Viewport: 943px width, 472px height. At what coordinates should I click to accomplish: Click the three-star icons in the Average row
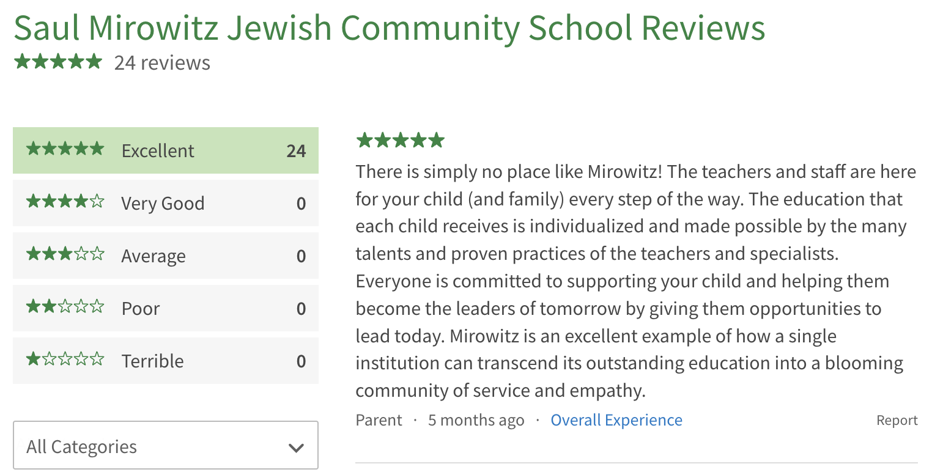[x=65, y=254]
